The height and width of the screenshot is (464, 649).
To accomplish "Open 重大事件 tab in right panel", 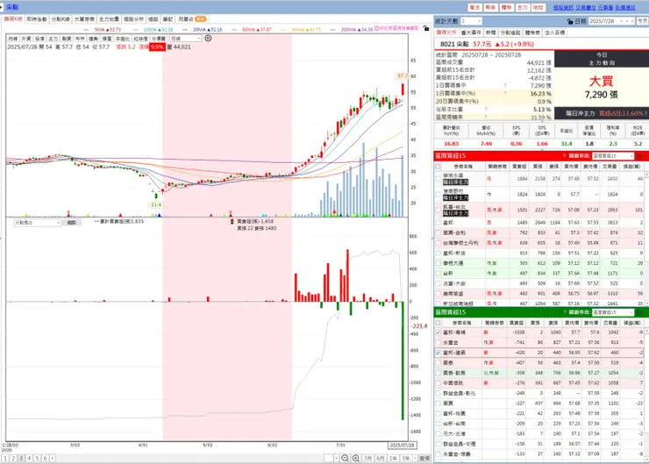I will (471, 32).
